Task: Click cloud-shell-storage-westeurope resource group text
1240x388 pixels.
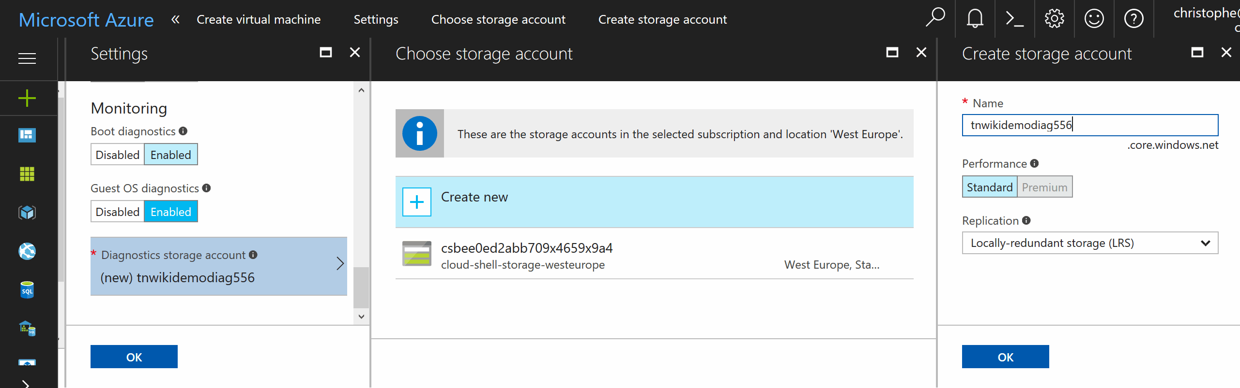Action: pyautogui.click(x=523, y=265)
